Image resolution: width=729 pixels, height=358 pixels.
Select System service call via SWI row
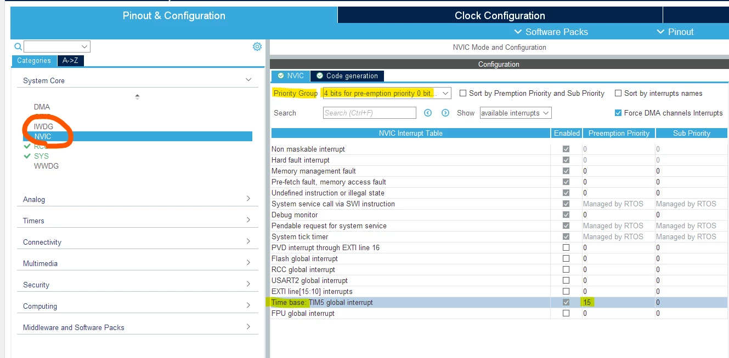(x=499, y=204)
